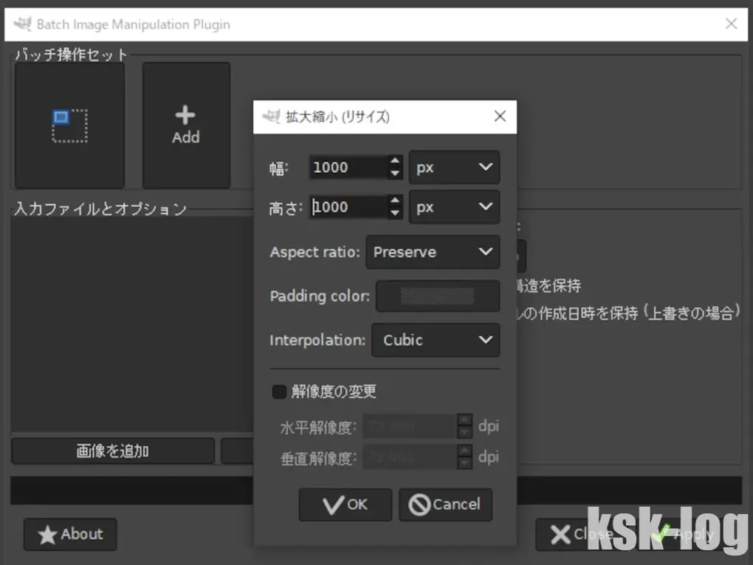Click the resize operation icon in batch set
The width and height of the screenshot is (753, 565).
click(x=69, y=126)
